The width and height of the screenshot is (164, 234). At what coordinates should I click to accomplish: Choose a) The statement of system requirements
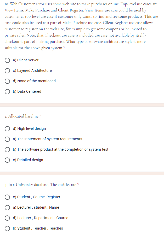7,139
